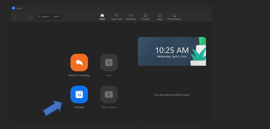Image resolution: width=270 pixels, height=129 pixels.
Task: Click the Zoom logo in title bar
Action: pyautogui.click(x=13, y=8)
